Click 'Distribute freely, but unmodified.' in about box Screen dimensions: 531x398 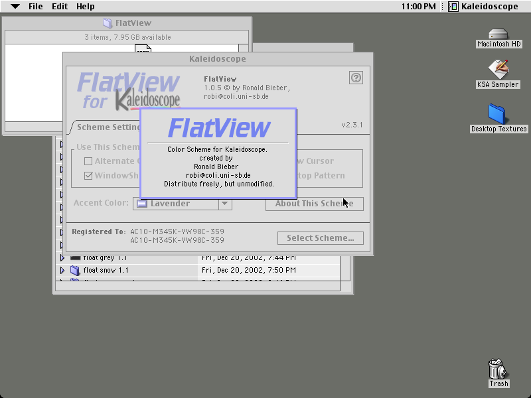[219, 184]
